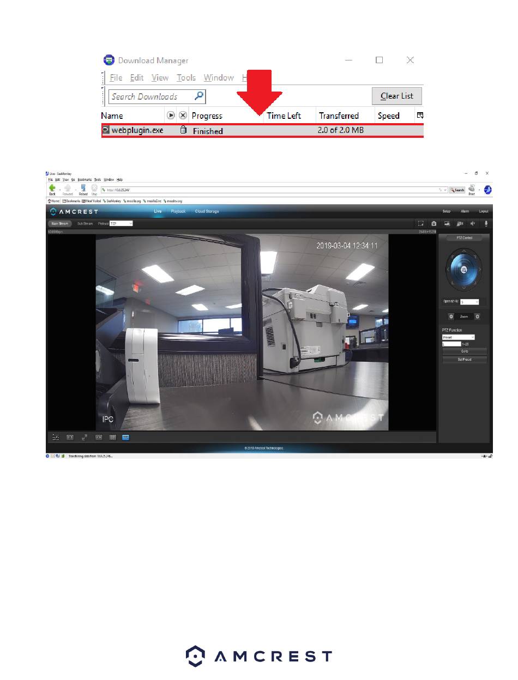518x680 pixels.
Task: Click the Download Manager search magnifier
Action: tap(199, 96)
